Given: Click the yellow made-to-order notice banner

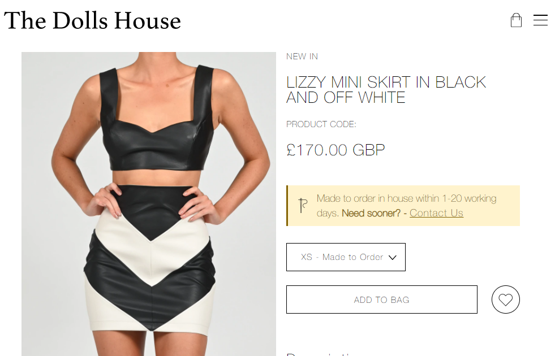Looking at the screenshot, I should pyautogui.click(x=403, y=206).
